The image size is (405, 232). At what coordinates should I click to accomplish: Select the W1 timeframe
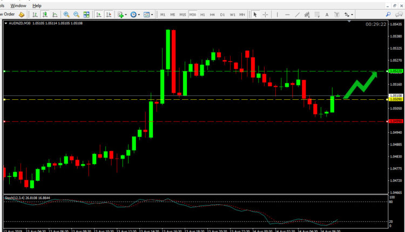coord(232,15)
